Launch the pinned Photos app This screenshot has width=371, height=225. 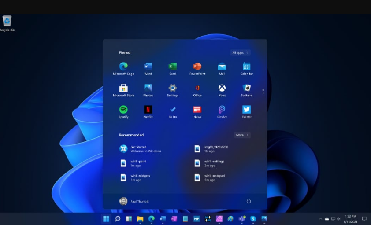[148, 90]
